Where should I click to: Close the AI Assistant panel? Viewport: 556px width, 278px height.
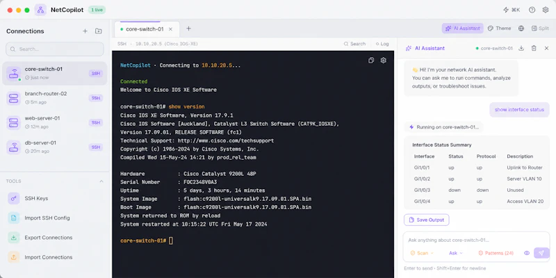click(546, 48)
